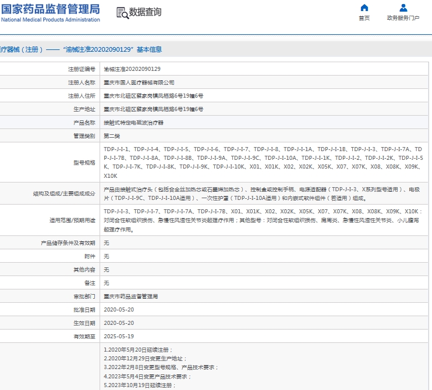Image resolution: width=432 pixels, height=390 pixels.
Task: Click the 首页 text link
Action: click(x=364, y=18)
